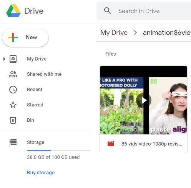Screen dimensions: 191x188
Task: Open the animation86vid folder breadcrumb dropdown
Action: tap(167, 33)
